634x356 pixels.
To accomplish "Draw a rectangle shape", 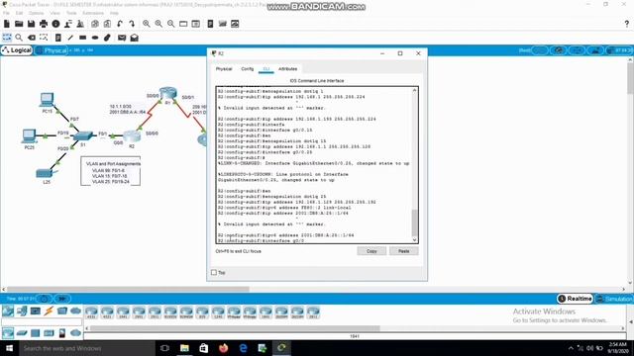I will point(82,38).
